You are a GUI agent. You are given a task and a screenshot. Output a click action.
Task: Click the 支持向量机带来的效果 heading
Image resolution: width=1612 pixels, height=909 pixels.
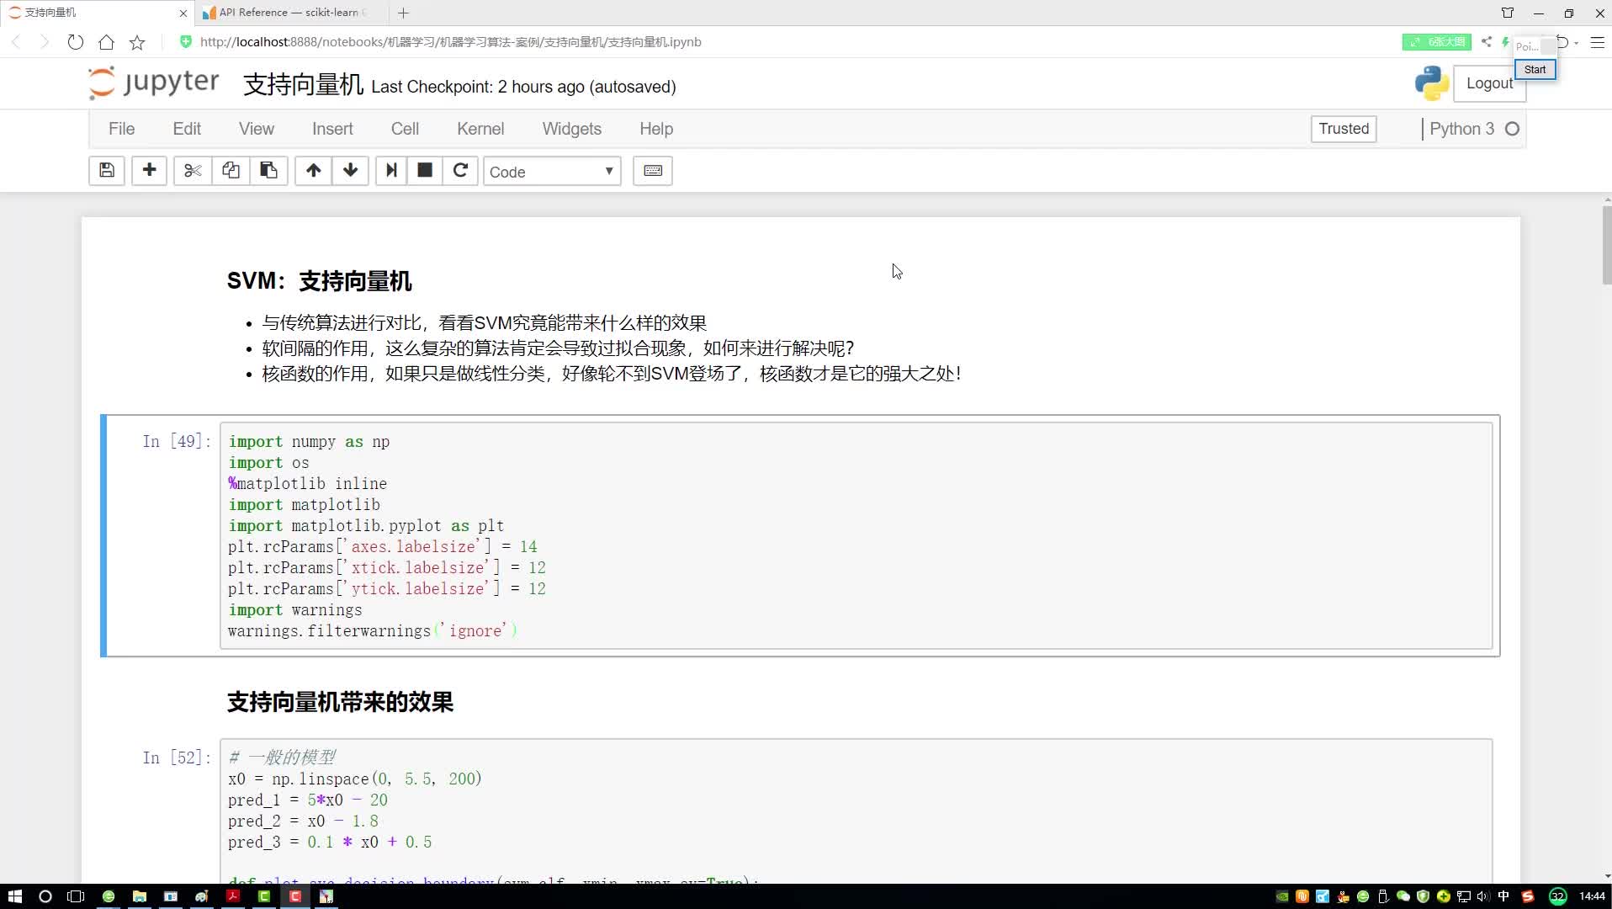[x=340, y=702]
